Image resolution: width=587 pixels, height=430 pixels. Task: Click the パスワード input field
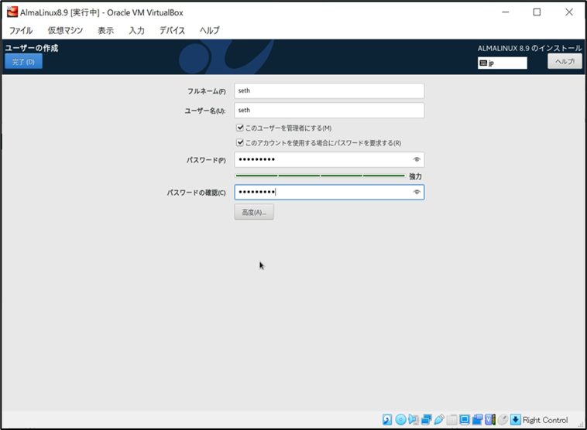(x=329, y=159)
